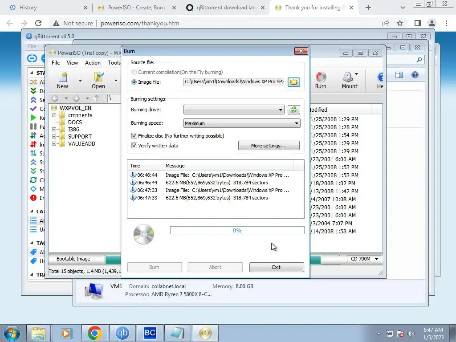
Task: Switch to qBittorrent download tab
Action: pos(225,8)
